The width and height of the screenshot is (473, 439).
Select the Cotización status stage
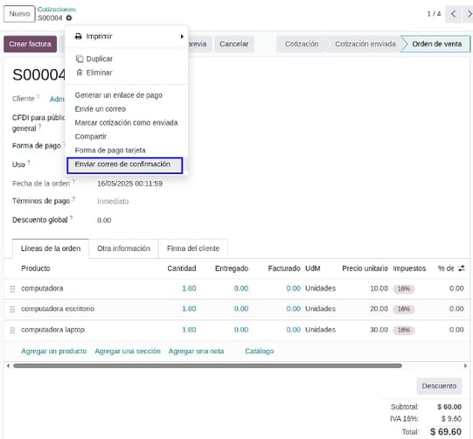point(302,44)
